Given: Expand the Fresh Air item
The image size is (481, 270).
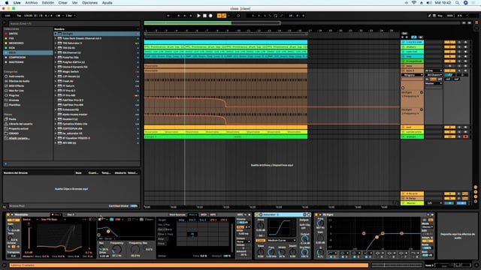Looking at the screenshot, I should click(56, 81).
